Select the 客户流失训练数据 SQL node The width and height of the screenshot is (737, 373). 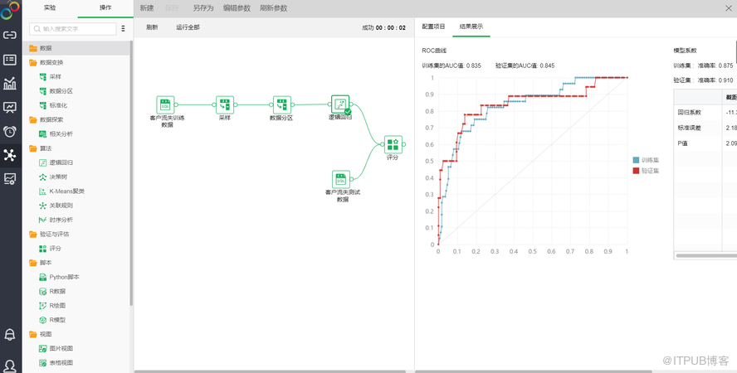[x=165, y=104]
